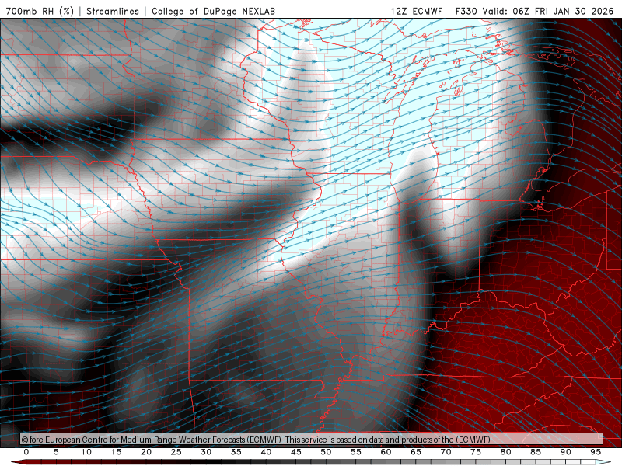Click the "10" value on the color scale
The width and height of the screenshot is (622, 466).
[x=86, y=452]
